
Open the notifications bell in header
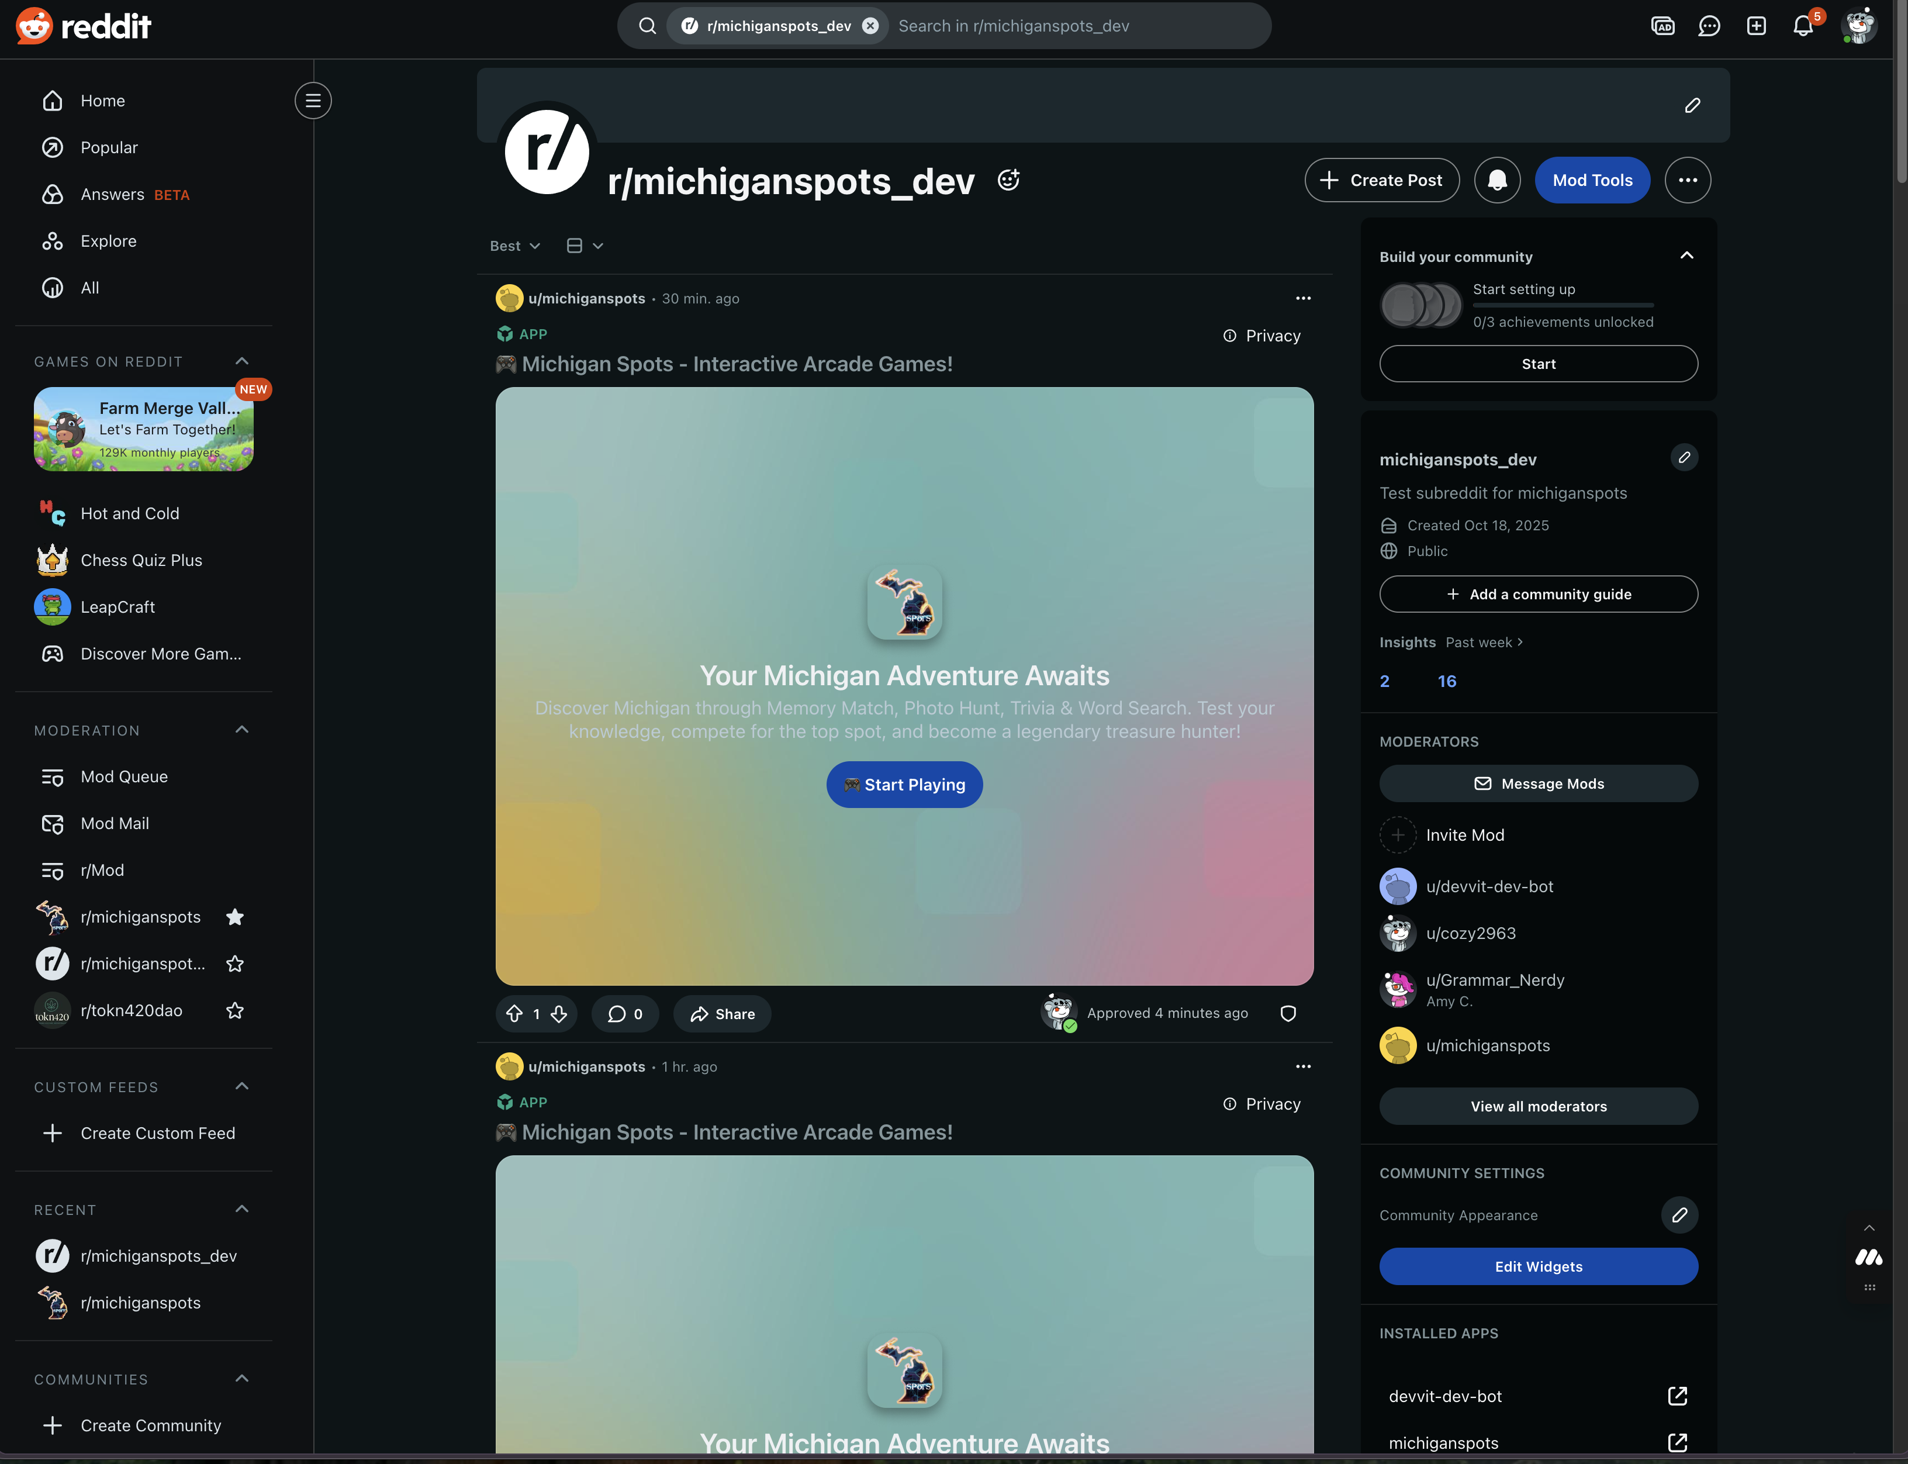pyautogui.click(x=1803, y=26)
